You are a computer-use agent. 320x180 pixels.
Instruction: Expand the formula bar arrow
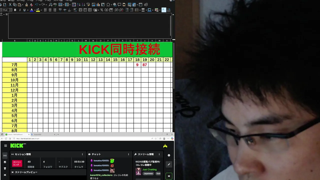coord(173,14)
